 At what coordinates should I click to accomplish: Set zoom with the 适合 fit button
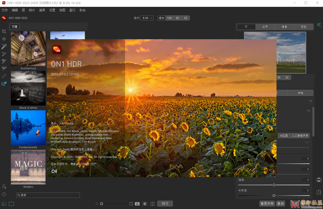click(161, 18)
